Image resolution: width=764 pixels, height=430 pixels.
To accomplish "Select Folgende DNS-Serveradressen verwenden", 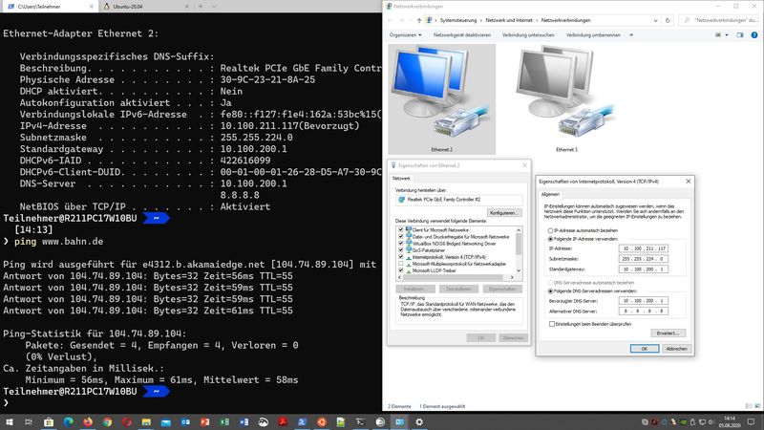I will pos(551,291).
